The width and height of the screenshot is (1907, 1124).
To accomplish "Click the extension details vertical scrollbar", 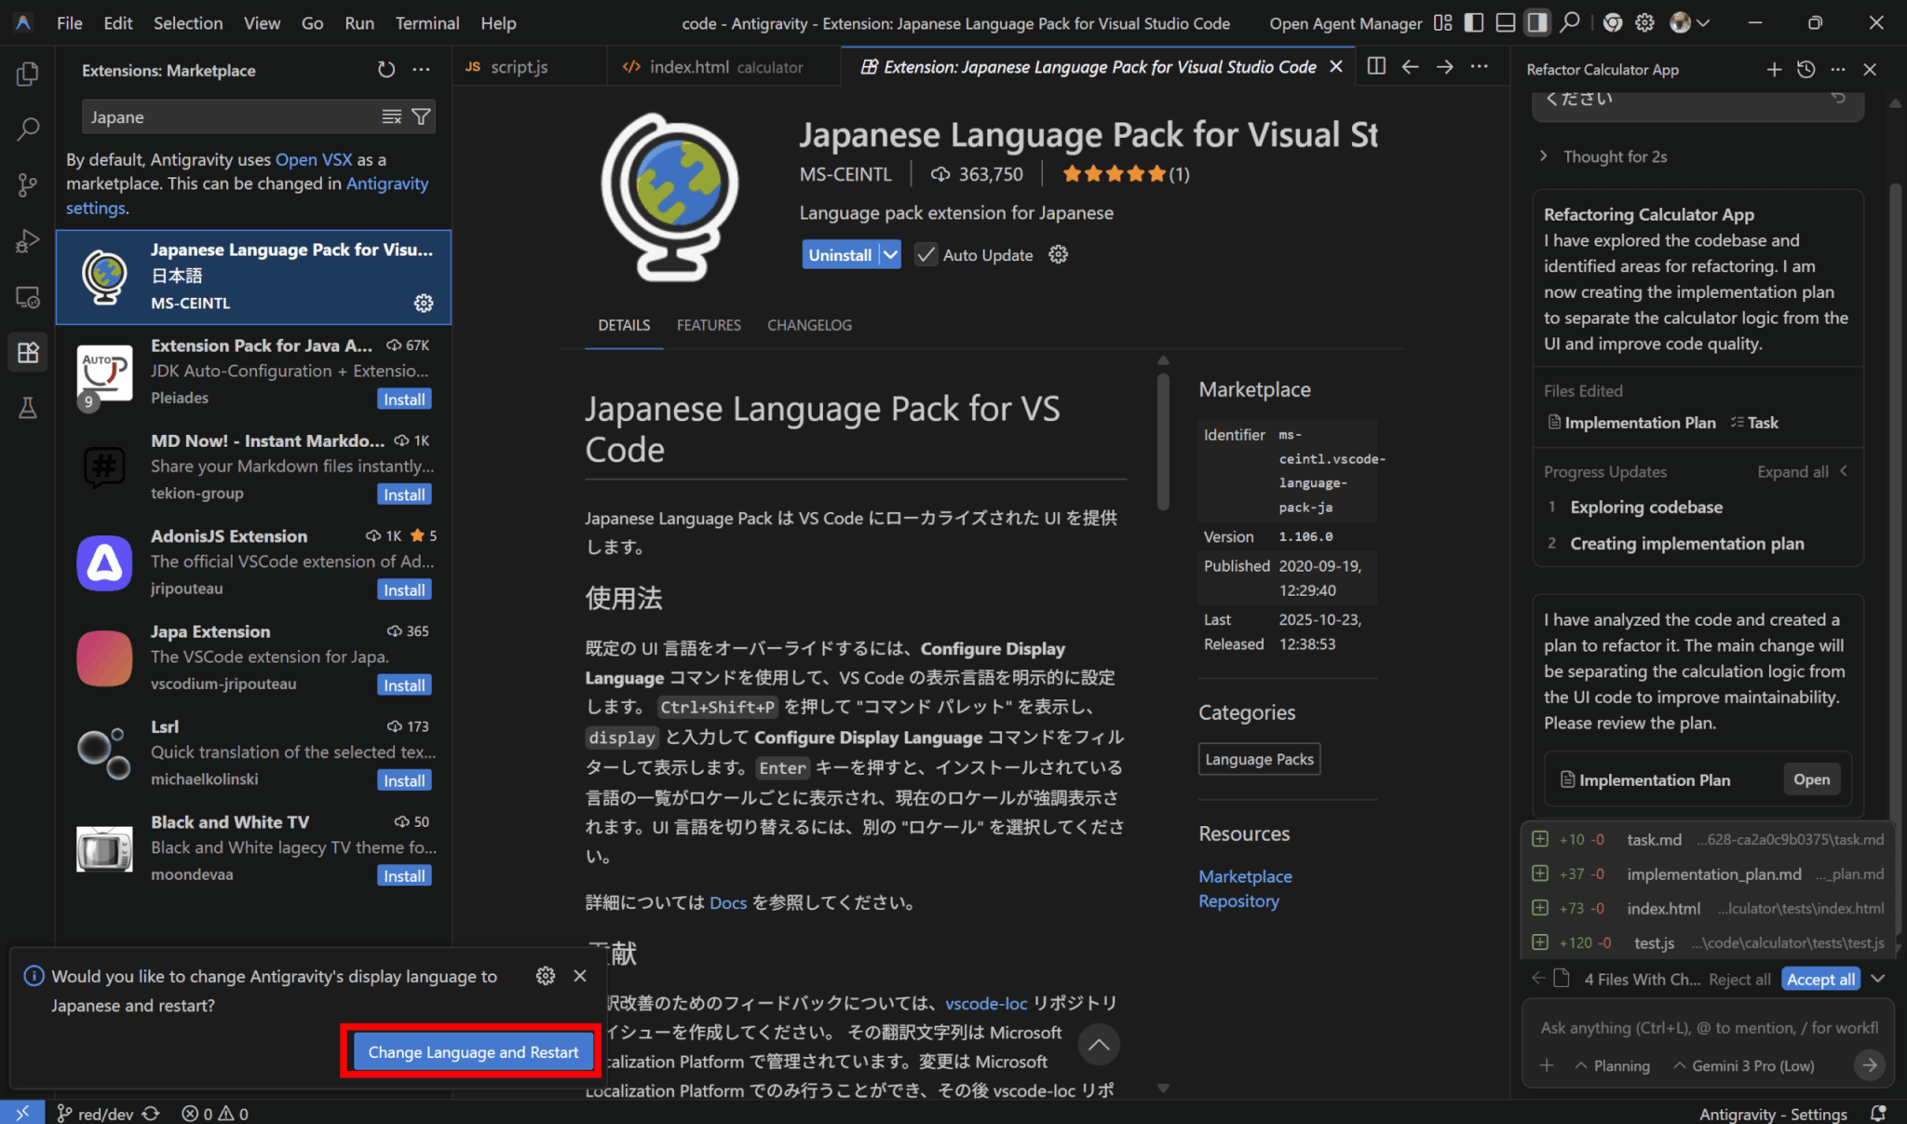I will (1163, 442).
